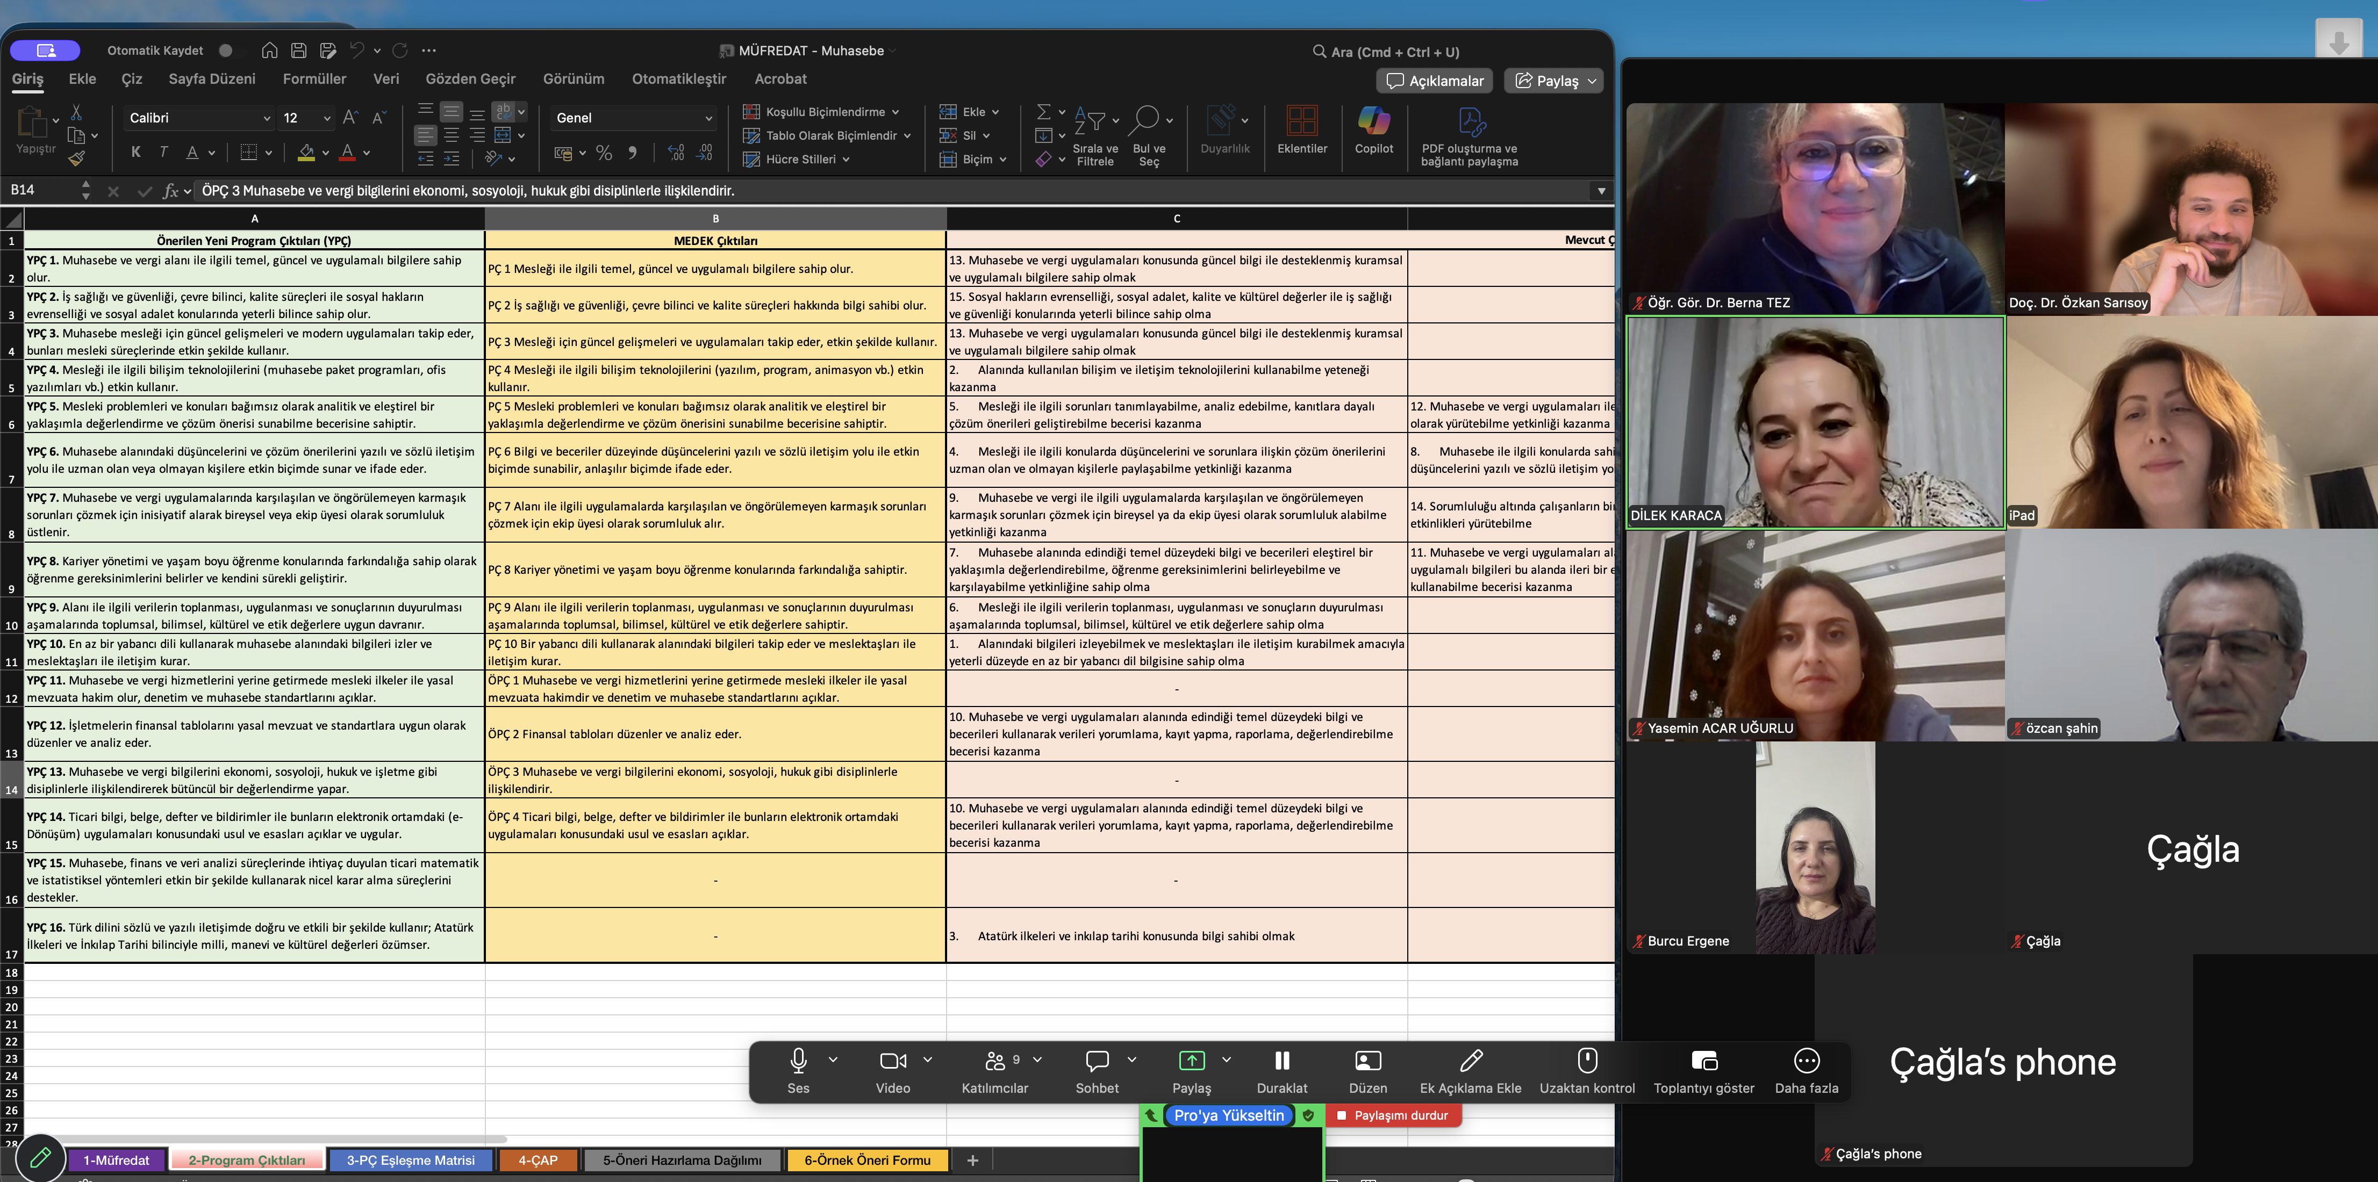The width and height of the screenshot is (2378, 1182).
Task: Click the Copilot icon in ribbon
Action: point(1373,122)
